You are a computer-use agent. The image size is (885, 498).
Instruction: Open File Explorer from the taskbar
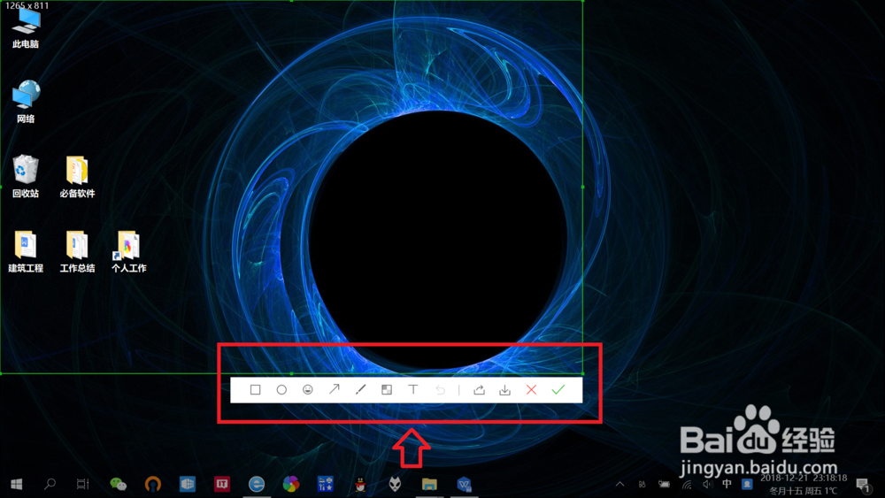429,484
